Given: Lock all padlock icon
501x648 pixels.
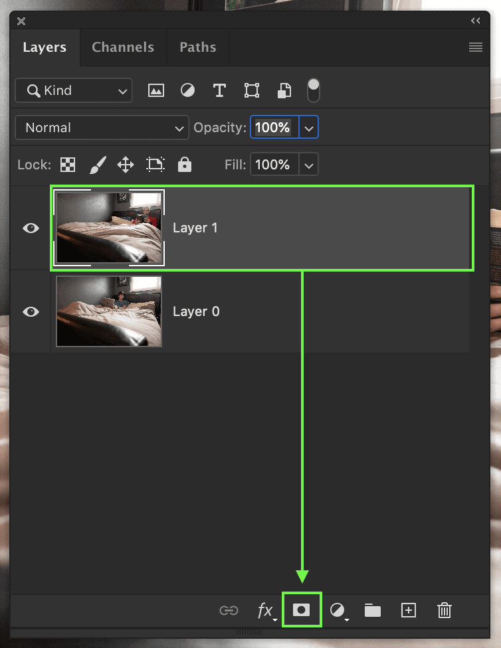Looking at the screenshot, I should (185, 165).
